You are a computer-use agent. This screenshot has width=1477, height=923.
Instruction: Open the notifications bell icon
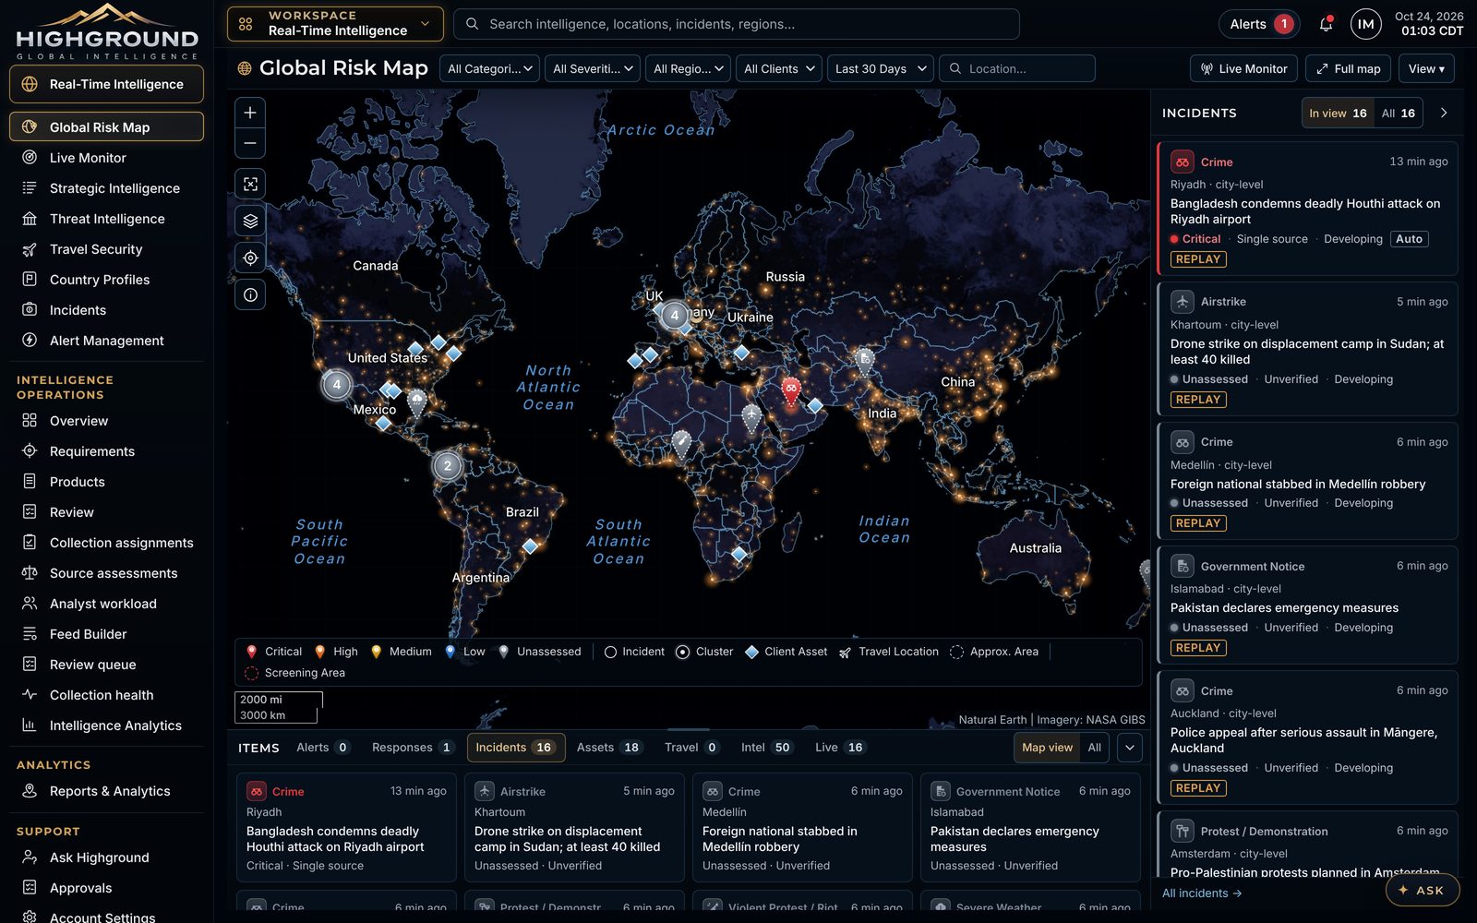point(1326,24)
